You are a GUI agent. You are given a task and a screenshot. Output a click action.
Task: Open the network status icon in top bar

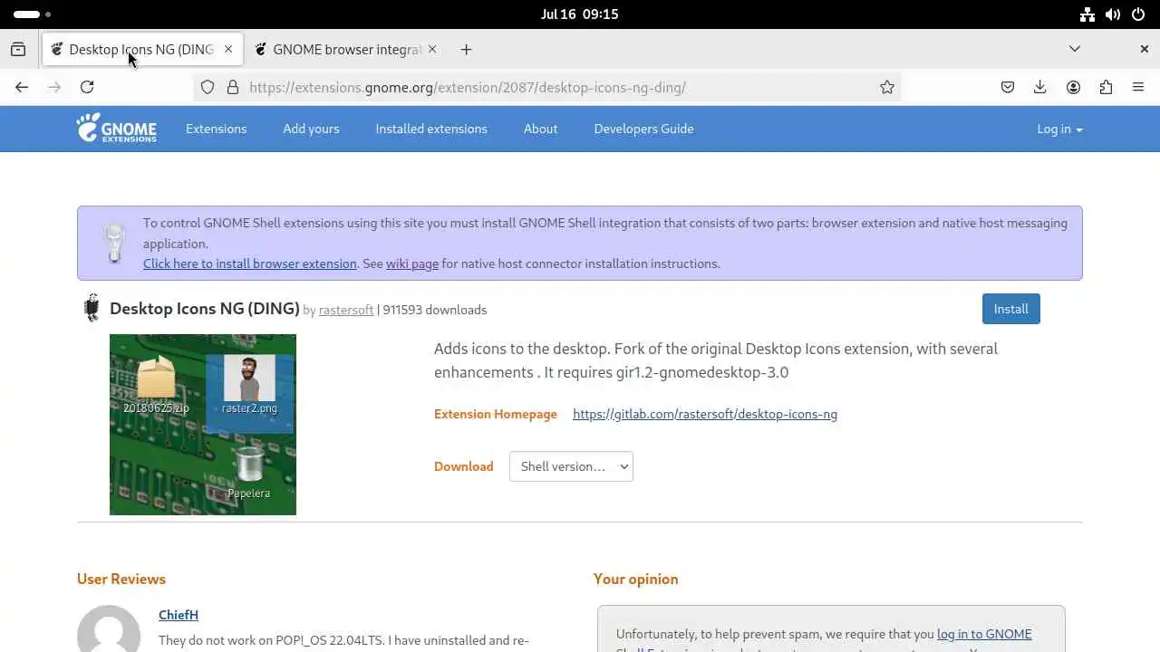1087,14
